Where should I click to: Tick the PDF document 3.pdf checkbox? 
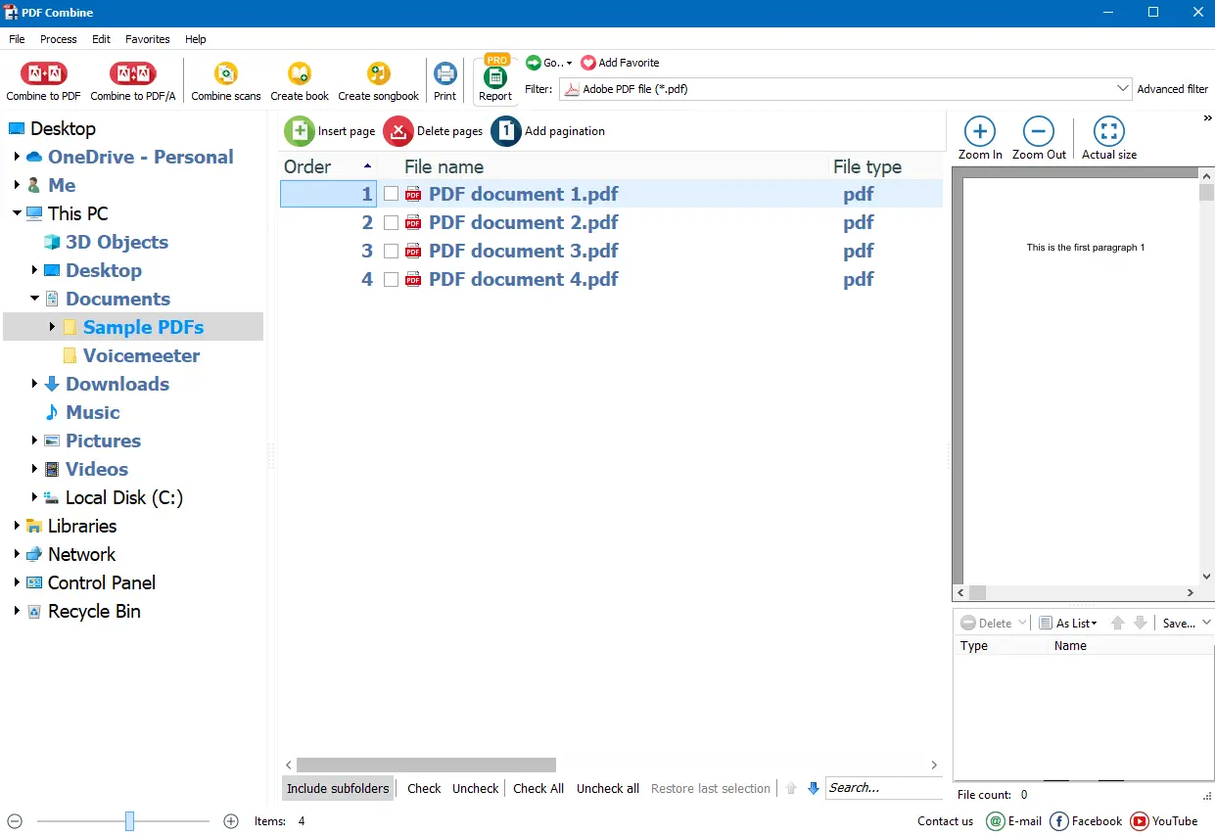391,251
